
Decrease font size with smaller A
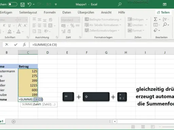click(x=25, y=25)
